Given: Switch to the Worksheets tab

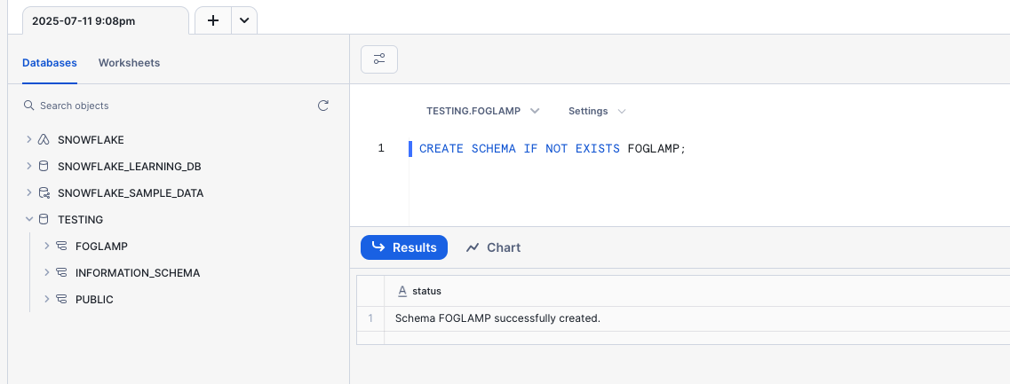Looking at the screenshot, I should click(x=129, y=63).
